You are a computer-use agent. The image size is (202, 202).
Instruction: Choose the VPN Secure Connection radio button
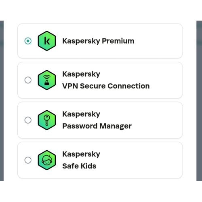[28, 80]
